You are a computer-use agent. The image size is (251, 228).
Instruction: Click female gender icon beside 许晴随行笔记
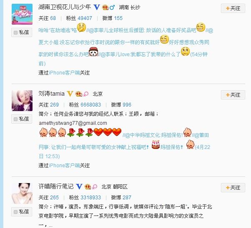[x=95, y=187]
